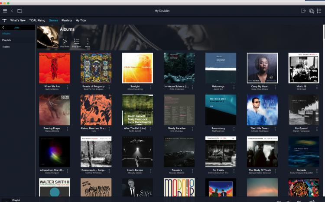This screenshot has height=202, width=325.
Task: Open the Ravensburg album cover
Action: (221, 110)
